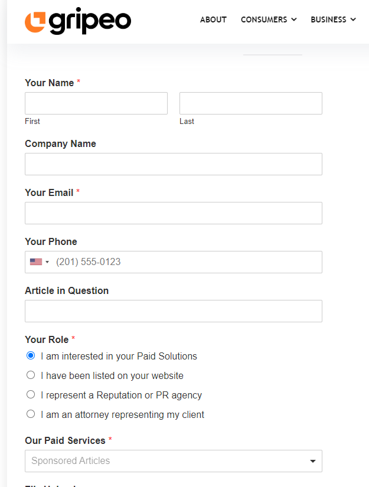Choose 'I am an attorney representing my client'
This screenshot has width=369, height=487.
[31, 414]
